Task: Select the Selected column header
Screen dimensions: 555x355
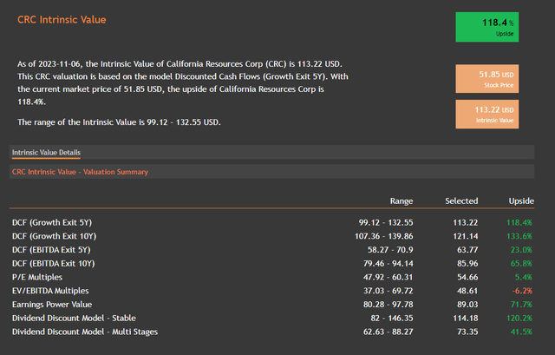Action: coord(461,201)
